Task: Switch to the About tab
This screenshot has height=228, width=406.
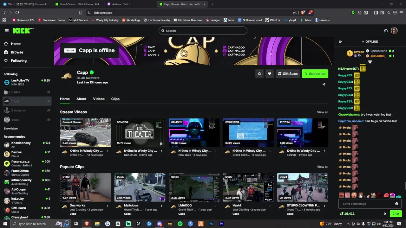Action: click(x=81, y=99)
